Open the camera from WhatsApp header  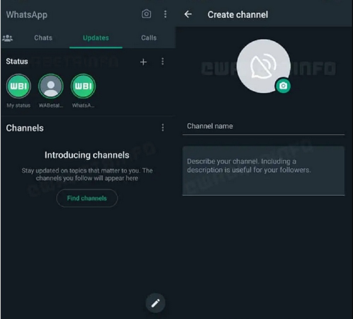(146, 14)
